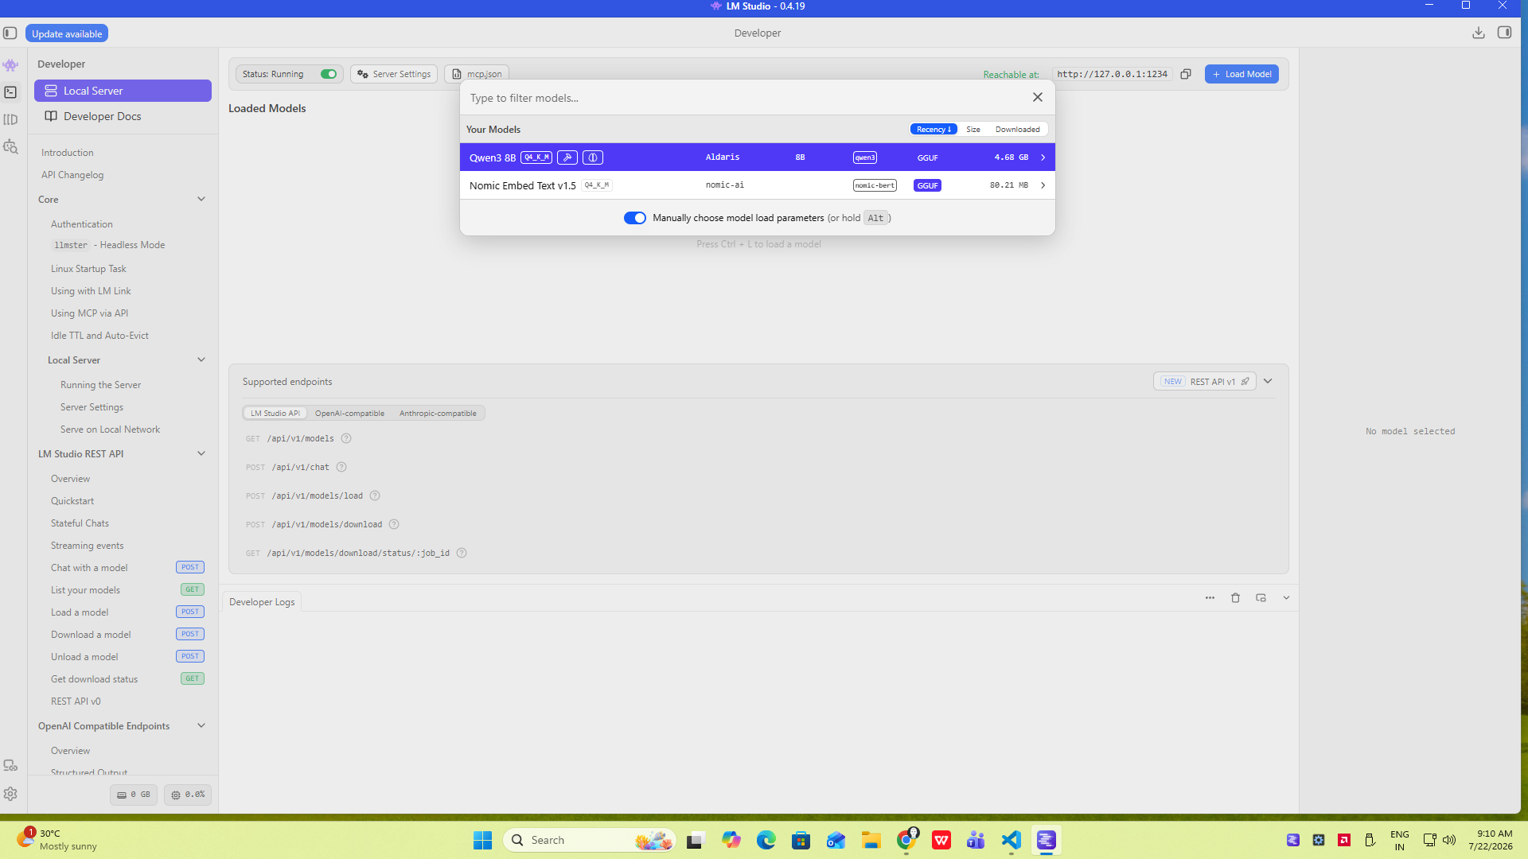1528x859 pixels.
Task: Select the Qwen3 8B model name
Action: pyautogui.click(x=493, y=157)
